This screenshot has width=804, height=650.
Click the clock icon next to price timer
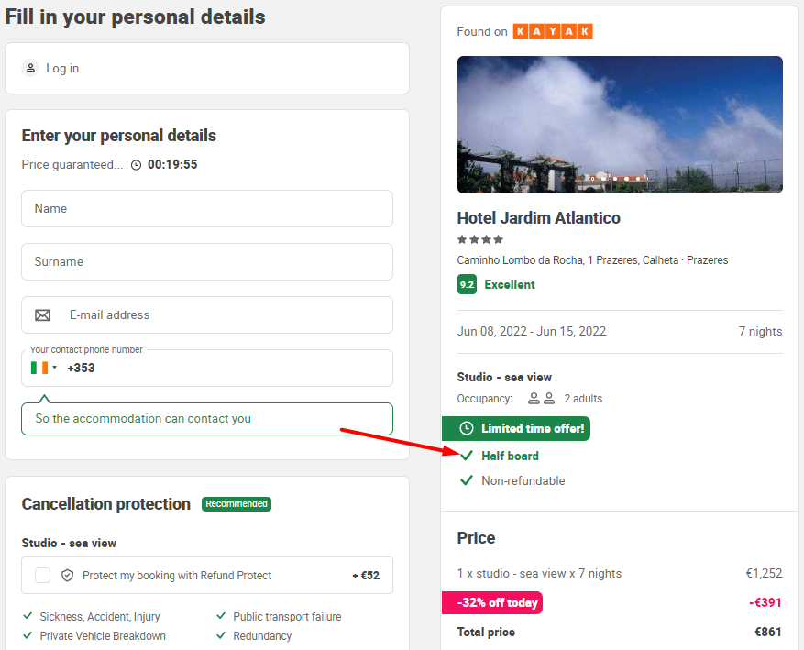click(136, 165)
